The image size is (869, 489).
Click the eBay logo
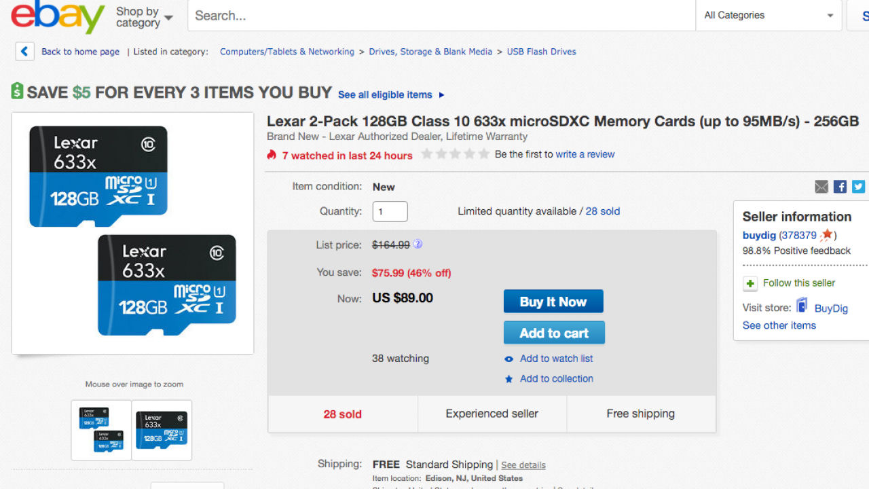point(58,17)
